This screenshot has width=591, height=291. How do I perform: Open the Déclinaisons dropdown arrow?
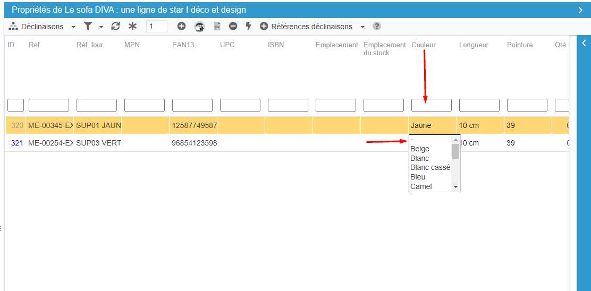[73, 27]
